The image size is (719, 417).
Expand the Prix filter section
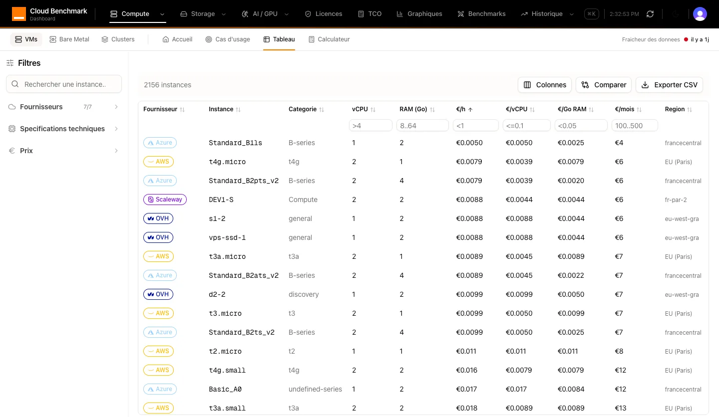click(64, 151)
